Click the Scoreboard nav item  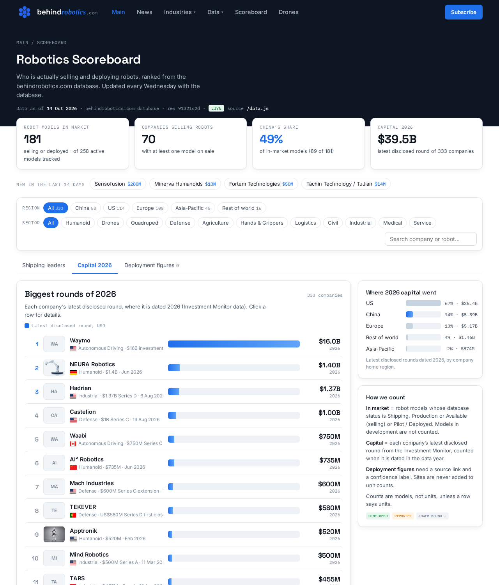(251, 12)
